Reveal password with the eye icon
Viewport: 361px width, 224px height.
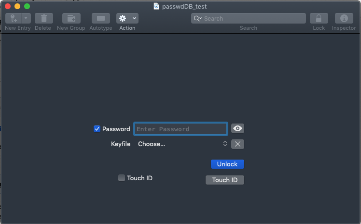[237, 128]
